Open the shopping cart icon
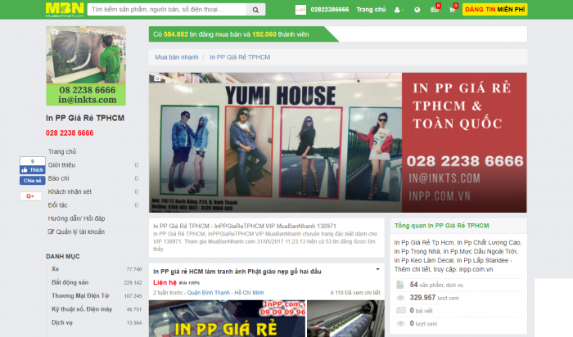 pyautogui.click(x=453, y=10)
